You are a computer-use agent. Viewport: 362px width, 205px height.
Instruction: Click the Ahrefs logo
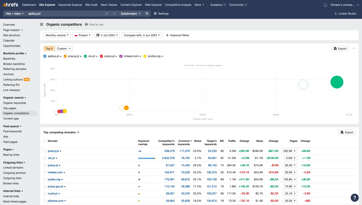[x=11, y=5]
